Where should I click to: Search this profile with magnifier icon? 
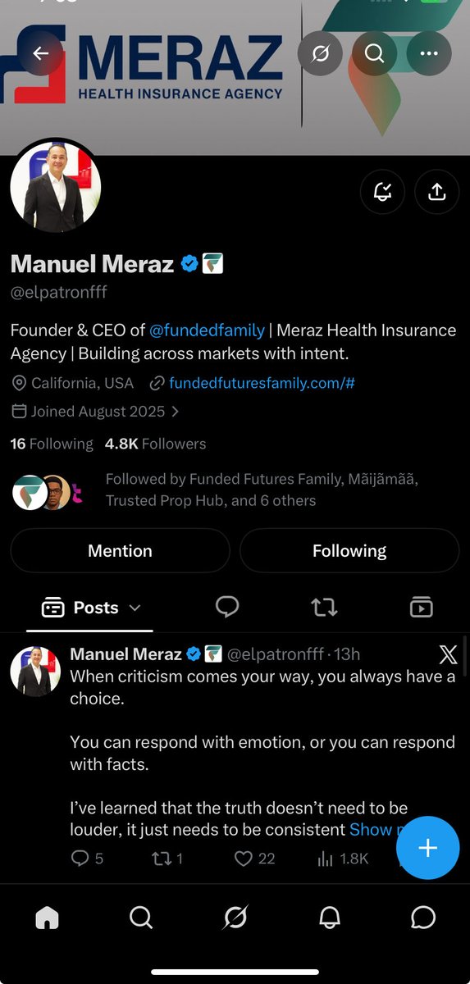click(x=374, y=53)
